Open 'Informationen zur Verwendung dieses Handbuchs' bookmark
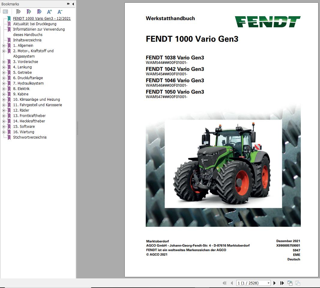 point(39,32)
